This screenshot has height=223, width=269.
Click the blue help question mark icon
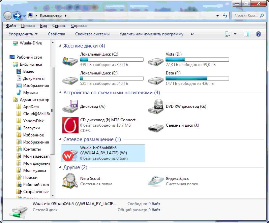click(259, 34)
